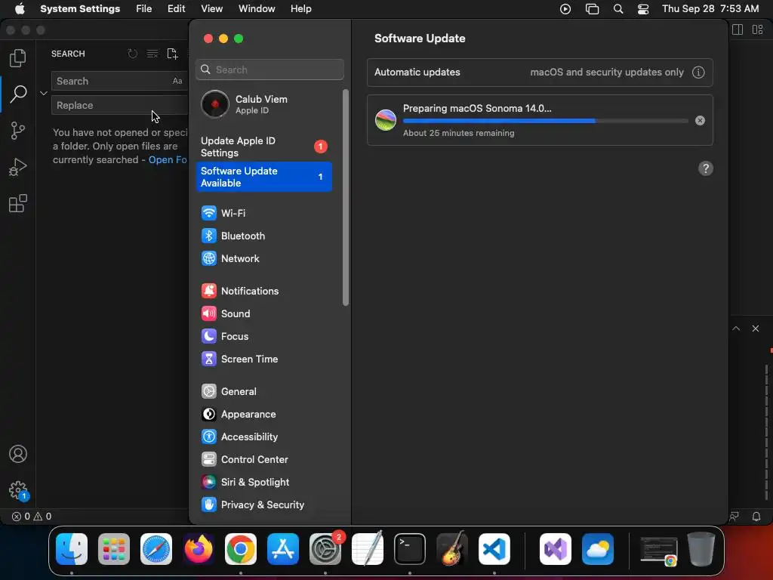Open Run and Debug view in VS Code

point(18,167)
